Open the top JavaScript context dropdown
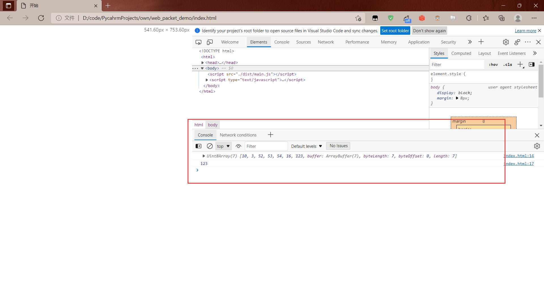The width and height of the screenshot is (544, 291). (224, 146)
